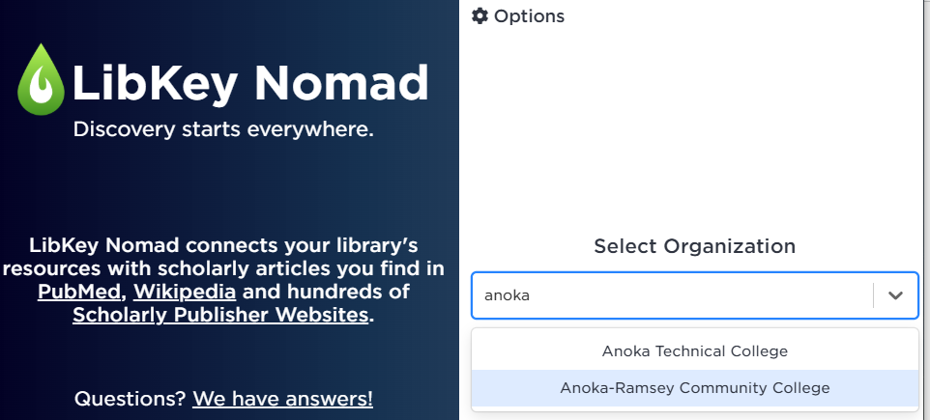Click the Options gear icon

(480, 15)
